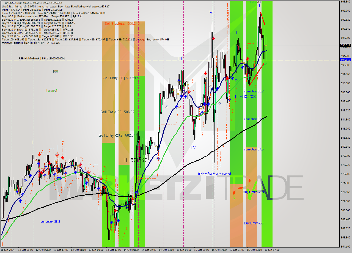
Task: Click the 603.540 price axis value
Action: coord(346,2)
